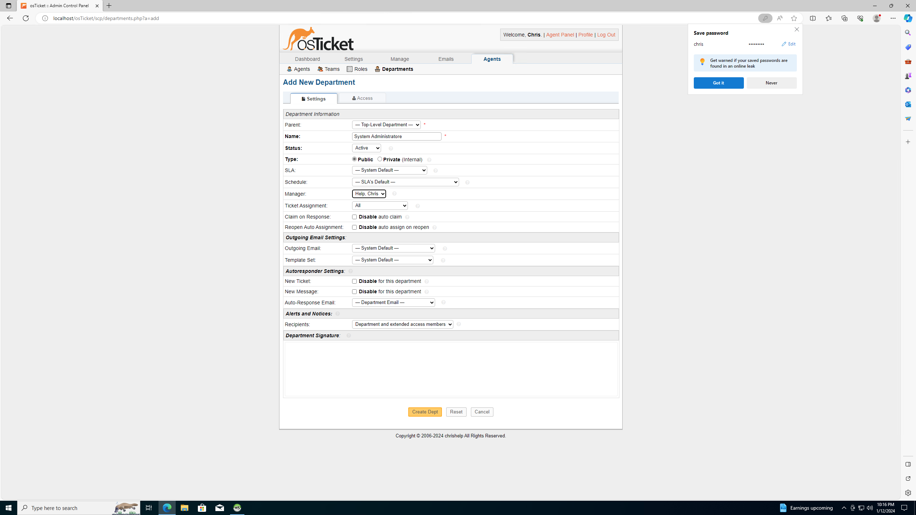Click the osTicket kangaroo logo
Viewport: 916px width, 515px height.
[x=318, y=39]
